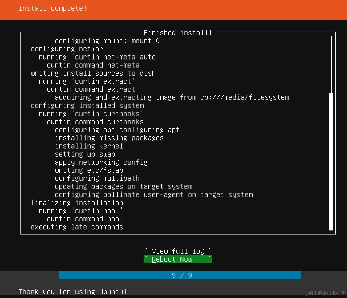Click the 'configuring network' log line
347x298 pixels.
[x=69, y=49]
